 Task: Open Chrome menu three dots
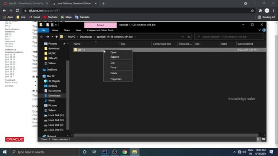click(x=274, y=10)
